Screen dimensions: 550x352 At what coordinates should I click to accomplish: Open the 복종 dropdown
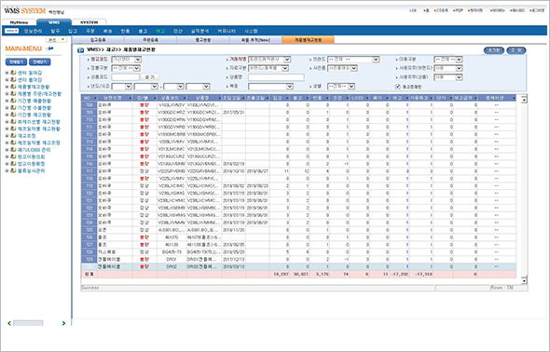pyautogui.click(x=270, y=87)
